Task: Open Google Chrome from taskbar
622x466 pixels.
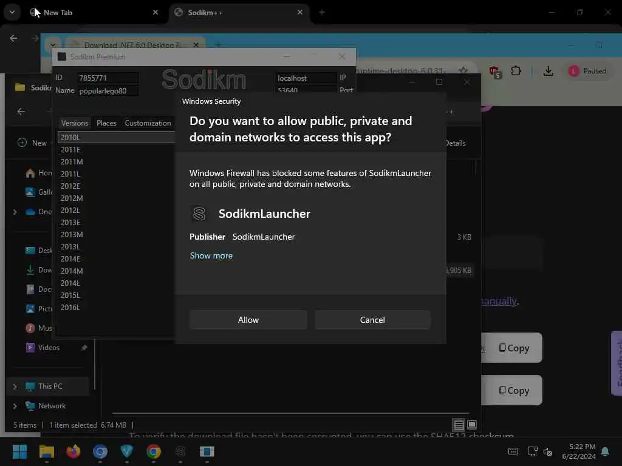Action: 154,451
